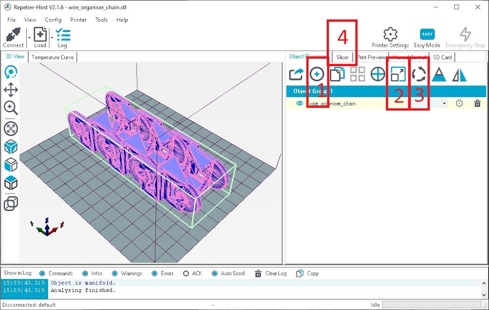Open dropdown arrow next to Load
489x310 pixels.
pyautogui.click(x=52, y=38)
